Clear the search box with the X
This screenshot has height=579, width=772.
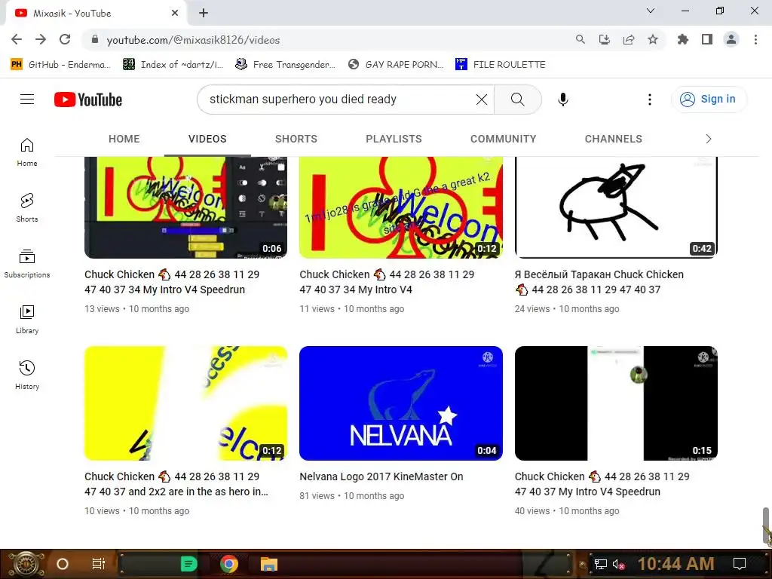pyautogui.click(x=482, y=100)
